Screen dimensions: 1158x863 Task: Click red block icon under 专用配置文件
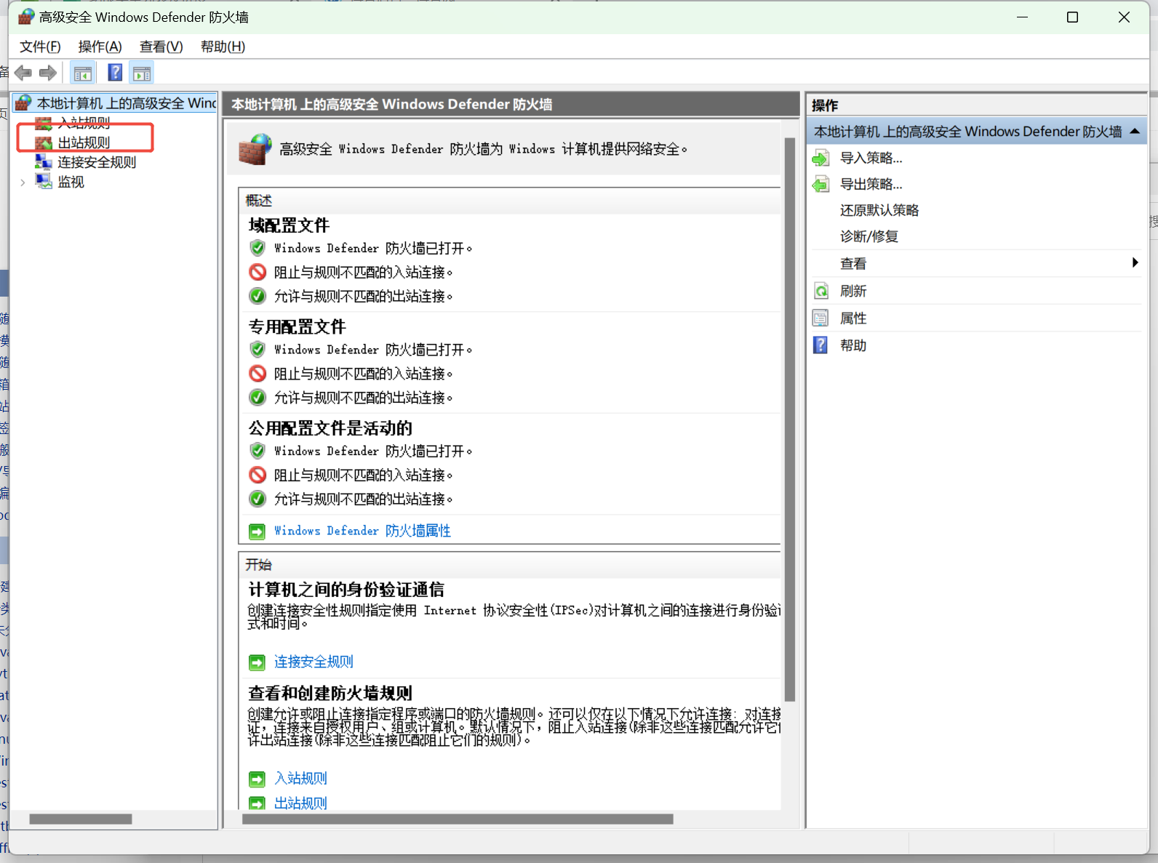tap(257, 374)
